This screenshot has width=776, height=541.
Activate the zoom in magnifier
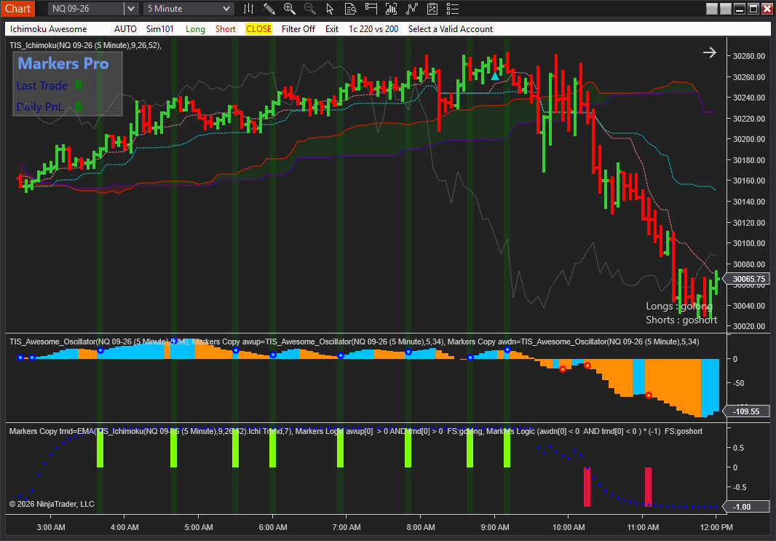289,9
